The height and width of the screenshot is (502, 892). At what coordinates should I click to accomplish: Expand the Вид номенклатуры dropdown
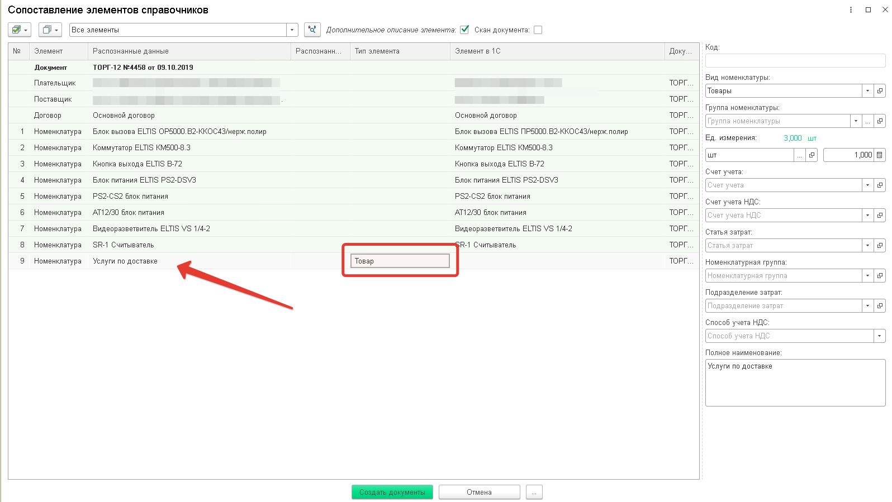[x=867, y=90]
